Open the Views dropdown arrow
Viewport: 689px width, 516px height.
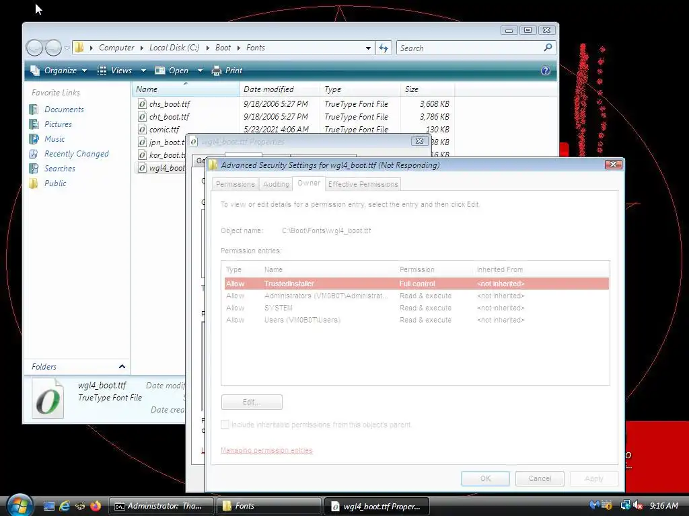[x=143, y=70]
